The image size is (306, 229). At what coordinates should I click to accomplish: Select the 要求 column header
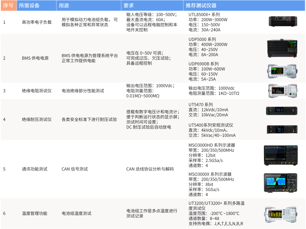(152, 5)
